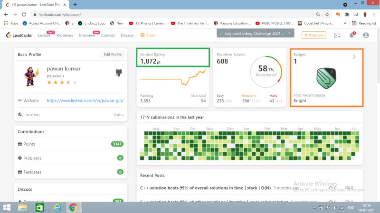Click the 58.7% Acceptance circle
The image size is (380, 213).
[x=266, y=72]
